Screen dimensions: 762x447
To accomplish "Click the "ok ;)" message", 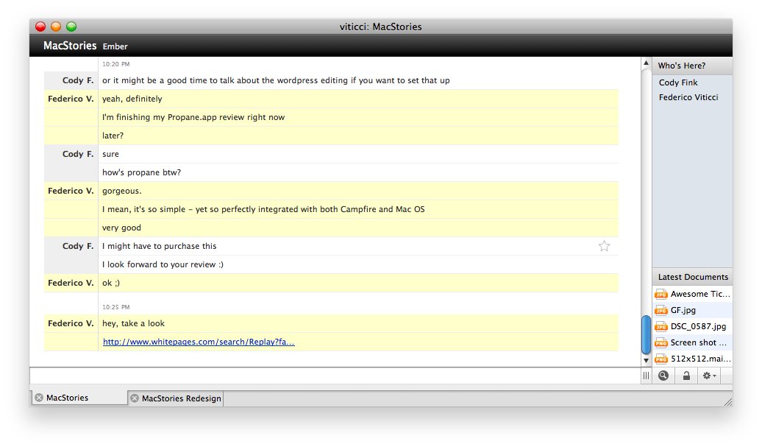I will [x=111, y=283].
